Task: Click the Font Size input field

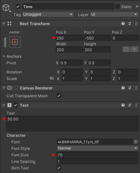Action: point(98,155)
